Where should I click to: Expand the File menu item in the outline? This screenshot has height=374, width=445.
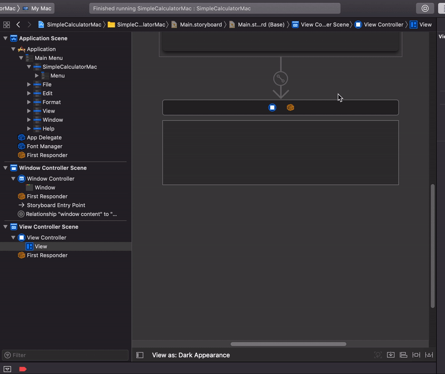(29, 84)
